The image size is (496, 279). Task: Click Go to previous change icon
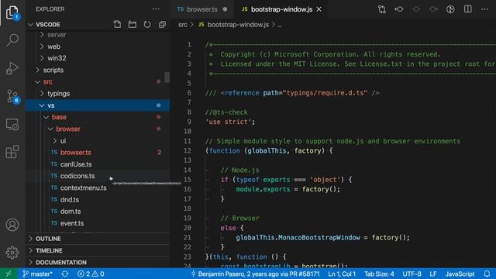(x=399, y=9)
